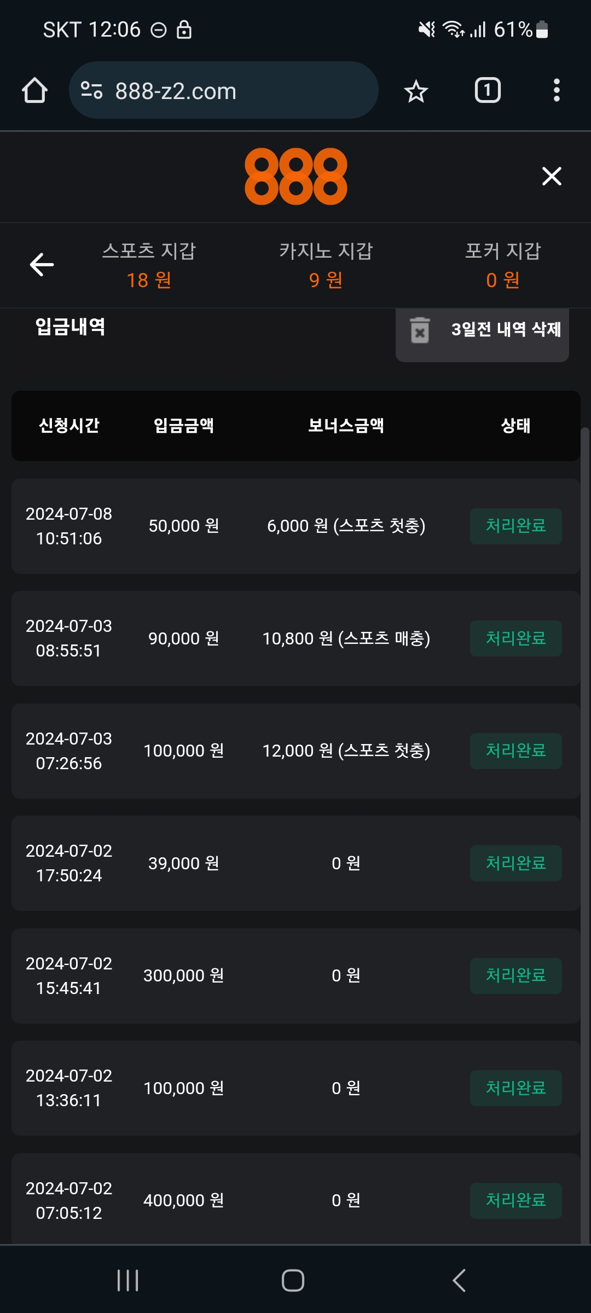Click the 3일전 내역 삭제 button
The width and height of the screenshot is (591, 1313).
click(x=506, y=329)
